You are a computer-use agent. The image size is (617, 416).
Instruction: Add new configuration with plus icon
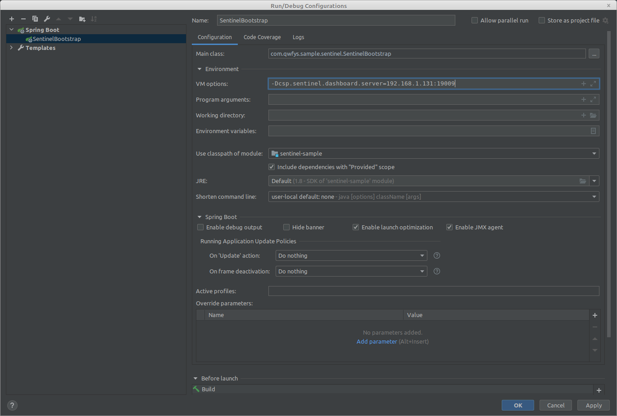click(12, 19)
